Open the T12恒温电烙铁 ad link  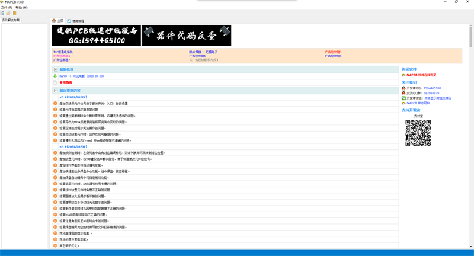coord(63,52)
